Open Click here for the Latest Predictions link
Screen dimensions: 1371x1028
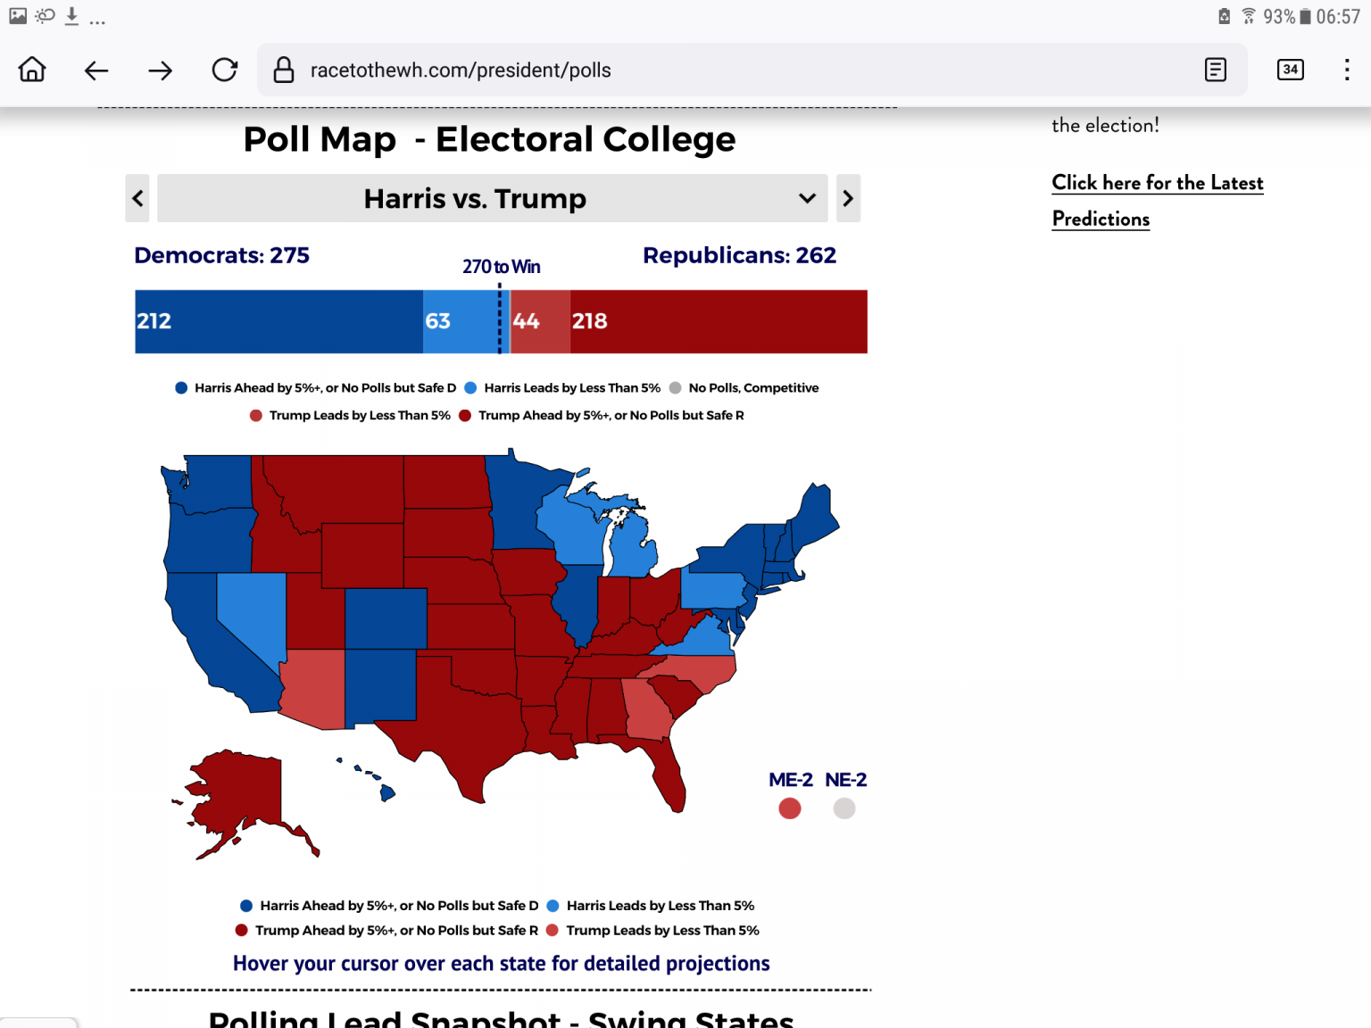click(1158, 201)
